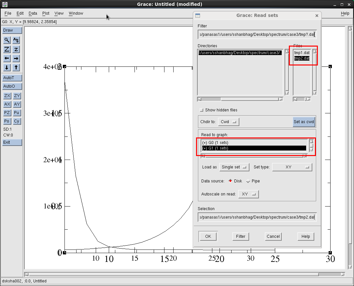The image size is (354, 286).
Task: Open the Data menu
Action: pos(33,13)
